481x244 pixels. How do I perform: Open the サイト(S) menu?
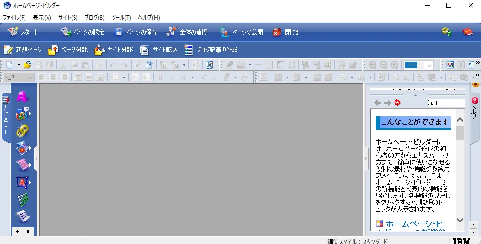click(x=68, y=17)
